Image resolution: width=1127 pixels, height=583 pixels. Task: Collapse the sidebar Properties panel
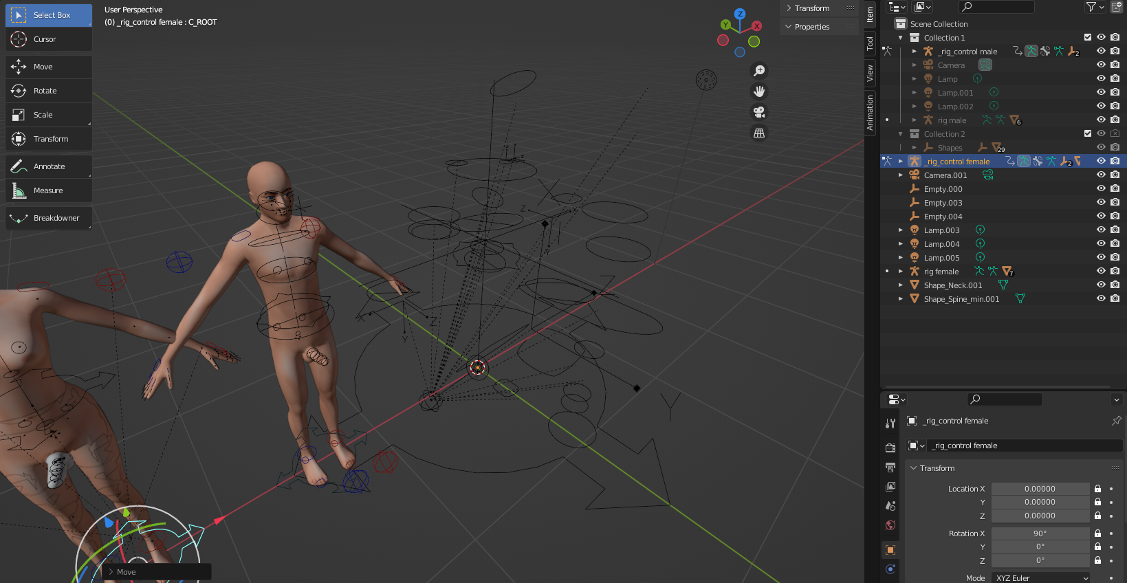(818, 27)
